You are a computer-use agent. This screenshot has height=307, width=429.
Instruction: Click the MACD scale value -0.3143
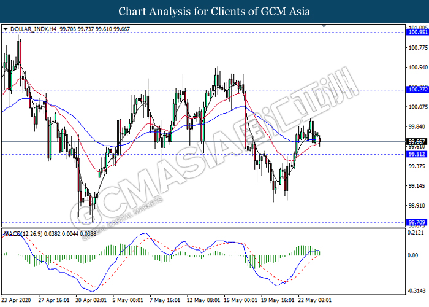416,290
